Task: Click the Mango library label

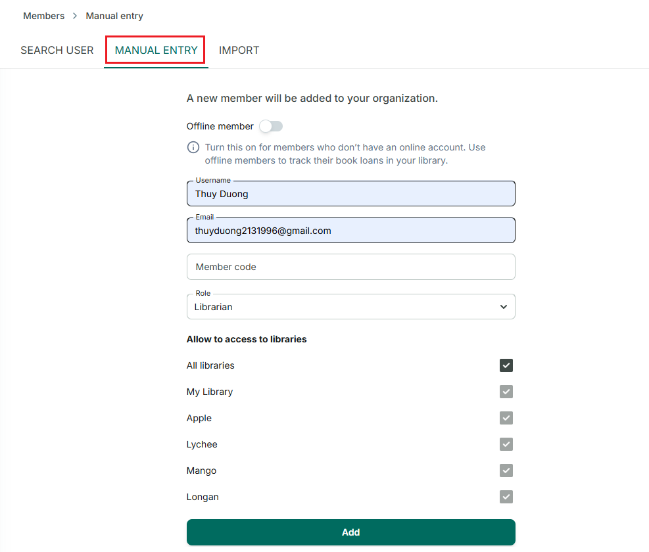Action: 202,471
